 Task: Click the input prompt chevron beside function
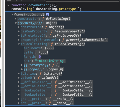8,5
